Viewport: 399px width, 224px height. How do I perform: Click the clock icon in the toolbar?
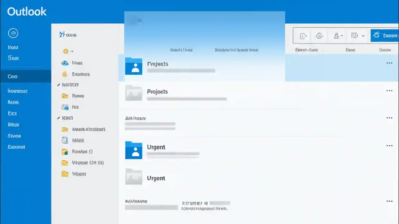point(319,35)
